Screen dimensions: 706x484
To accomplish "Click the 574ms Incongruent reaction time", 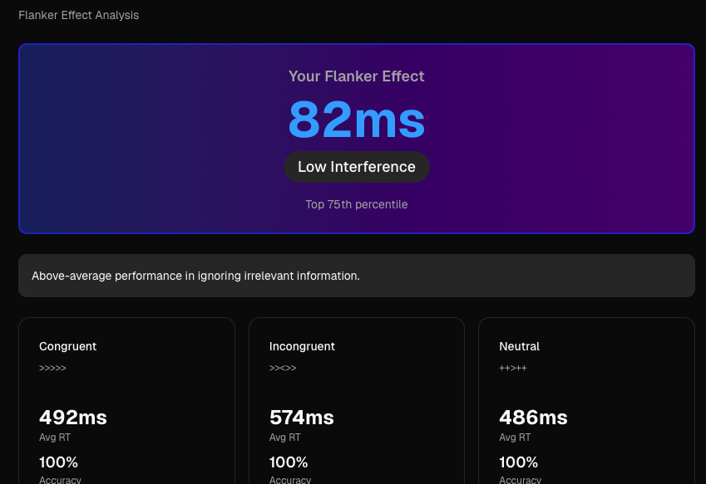I will click(x=302, y=418).
